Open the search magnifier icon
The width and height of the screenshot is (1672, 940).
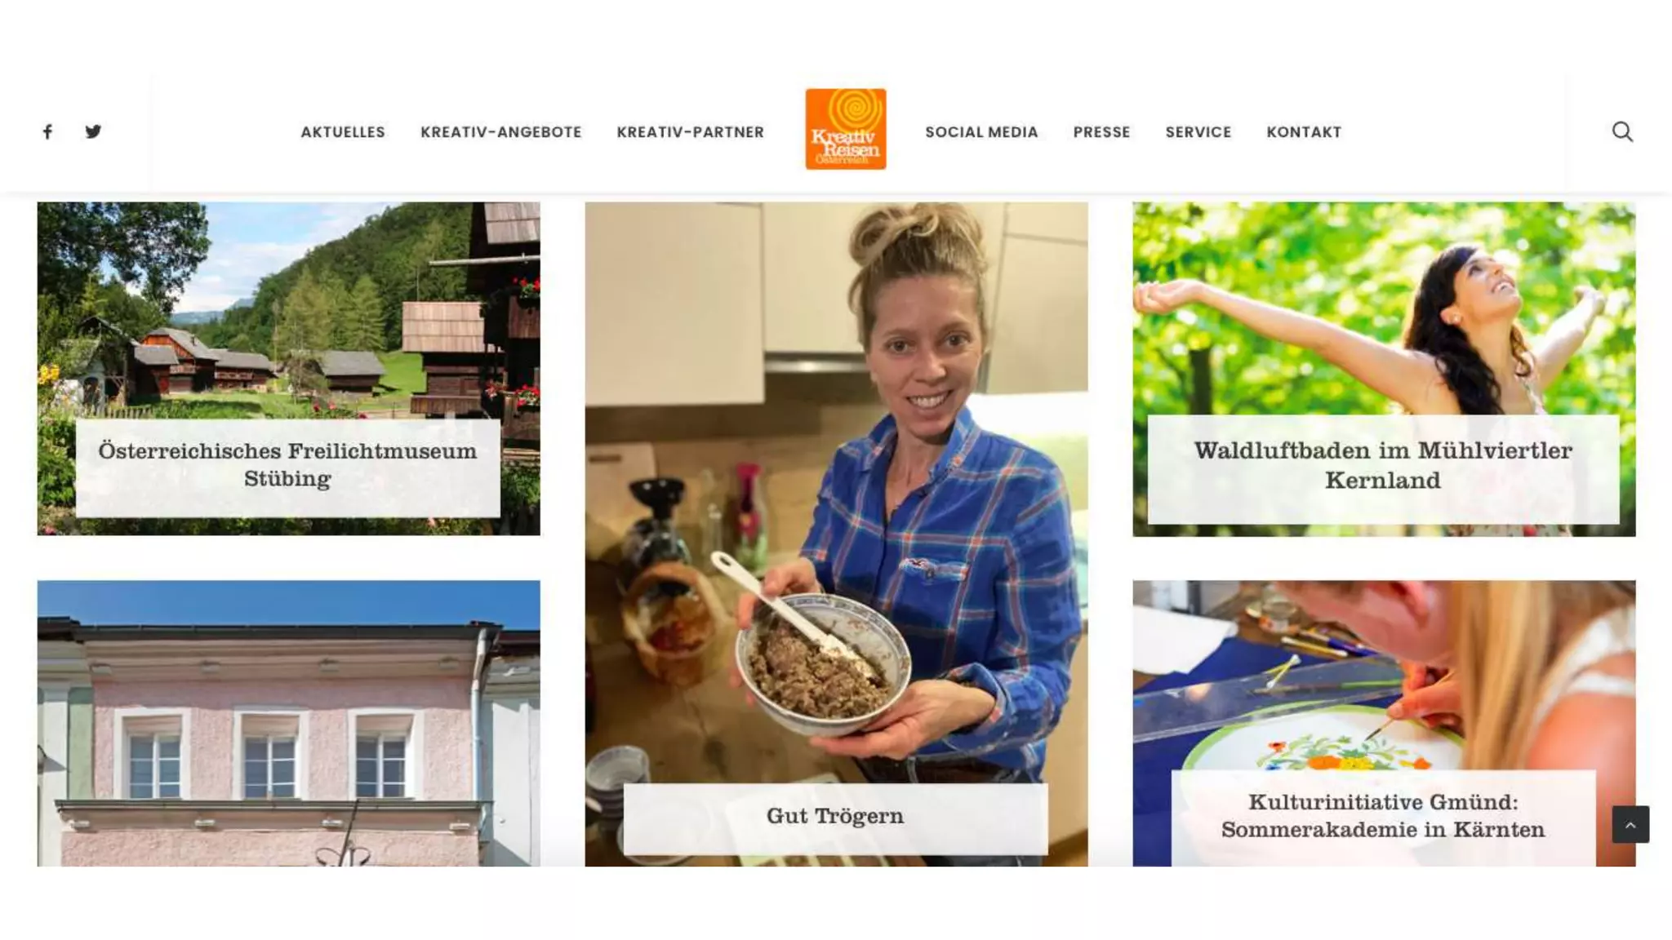(x=1622, y=131)
